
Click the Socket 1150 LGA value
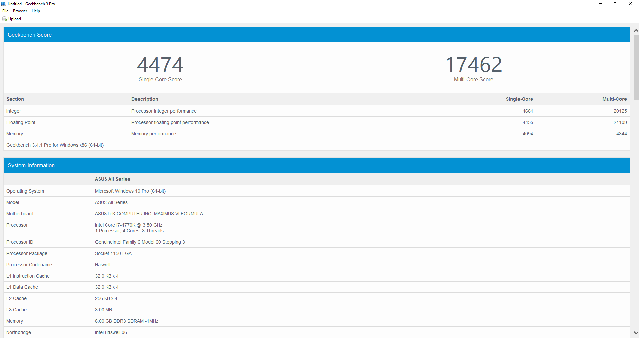point(113,253)
